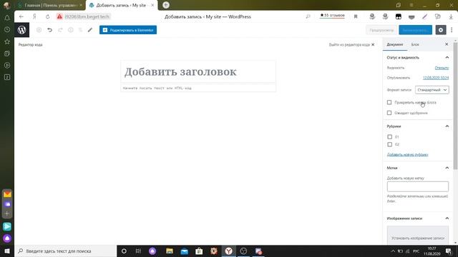The width and height of the screenshot is (458, 257).
Task: Click the pen extension icon in toolbar
Action: (x=424, y=16)
